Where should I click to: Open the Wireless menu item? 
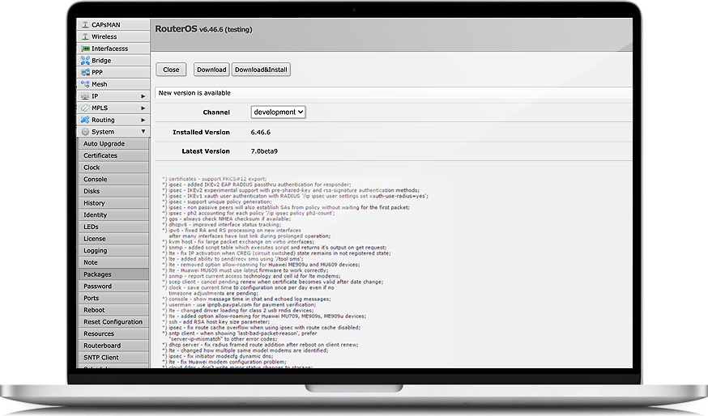113,36
